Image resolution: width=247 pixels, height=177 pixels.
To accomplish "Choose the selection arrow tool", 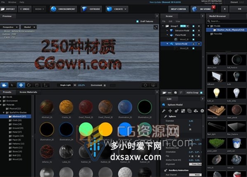I will coord(12,85).
